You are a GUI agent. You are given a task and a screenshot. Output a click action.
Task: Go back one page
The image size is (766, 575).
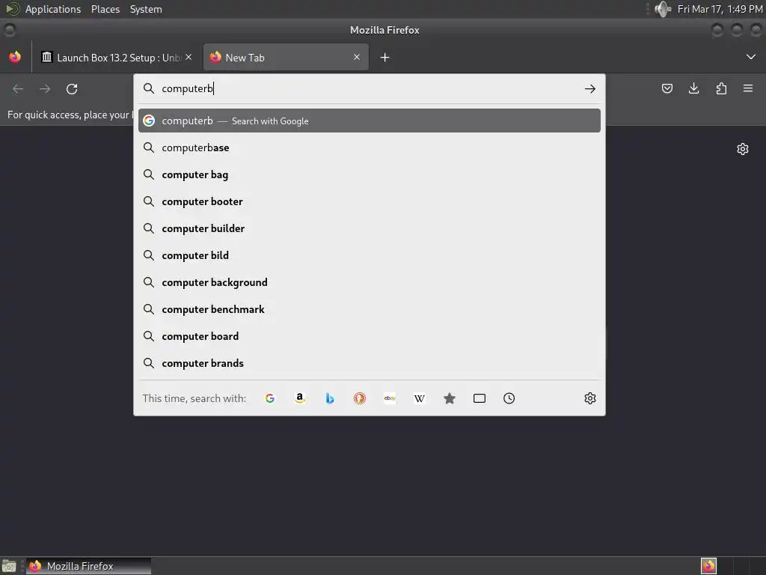point(18,89)
